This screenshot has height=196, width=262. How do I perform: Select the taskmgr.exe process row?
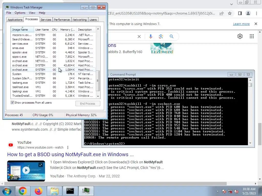point(53,91)
